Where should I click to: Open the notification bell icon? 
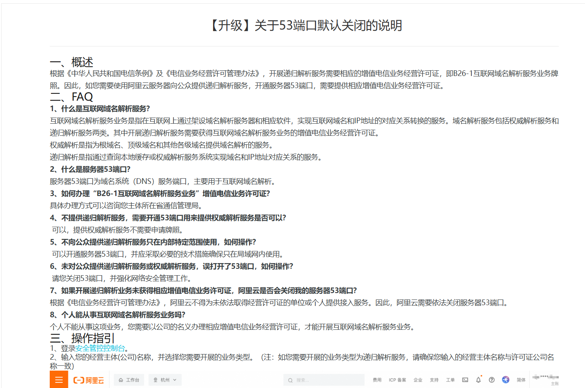pyautogui.click(x=478, y=380)
